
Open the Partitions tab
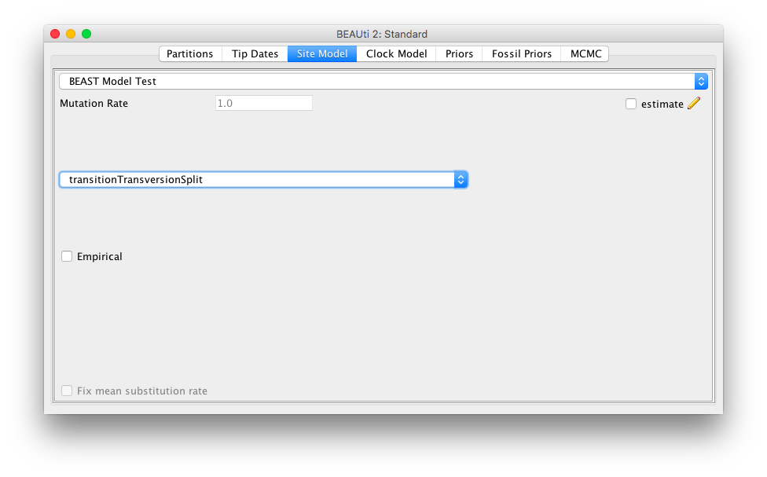pos(190,53)
